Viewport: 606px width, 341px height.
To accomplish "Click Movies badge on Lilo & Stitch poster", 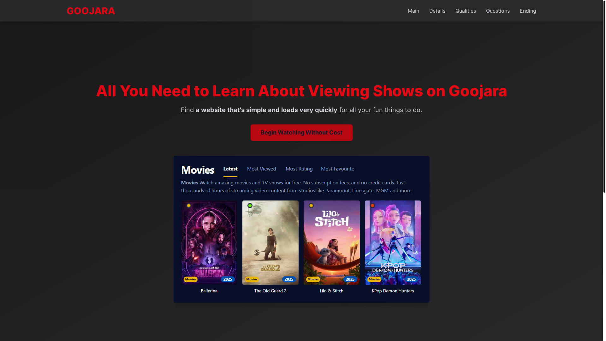I will pos(313,279).
